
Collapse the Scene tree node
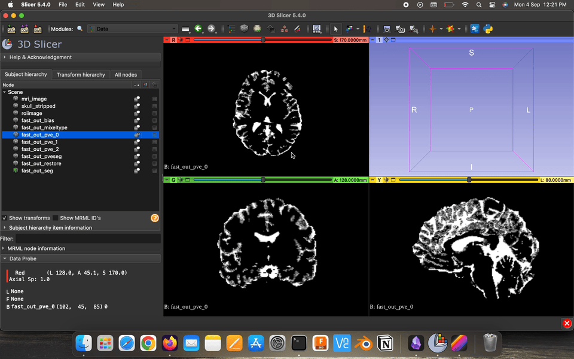(x=4, y=92)
